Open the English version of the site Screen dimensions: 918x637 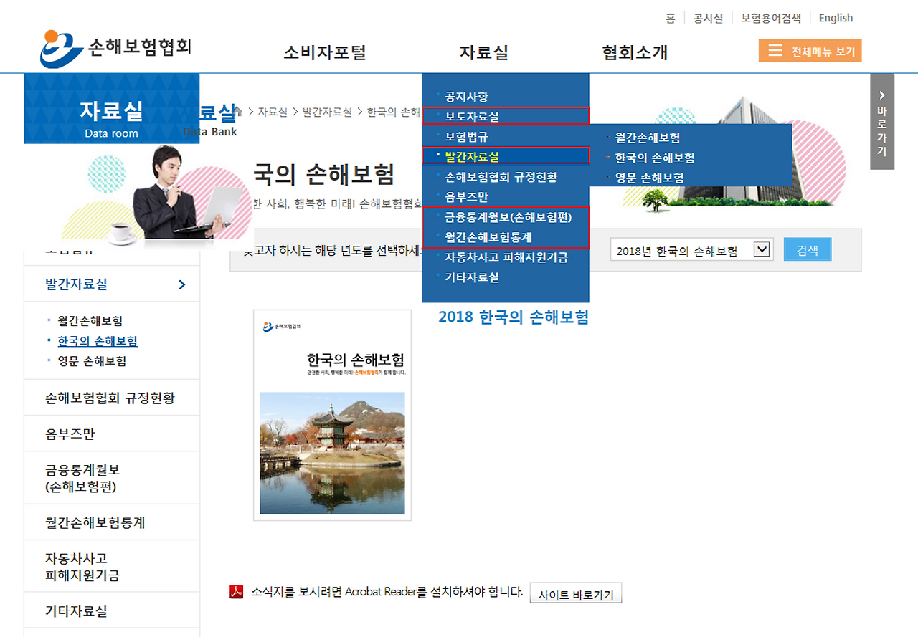(835, 17)
